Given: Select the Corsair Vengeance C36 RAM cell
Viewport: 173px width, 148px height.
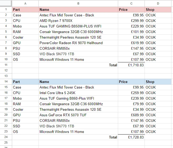Looking at the screenshot, I should pyautogui.click(x=78, y=104).
